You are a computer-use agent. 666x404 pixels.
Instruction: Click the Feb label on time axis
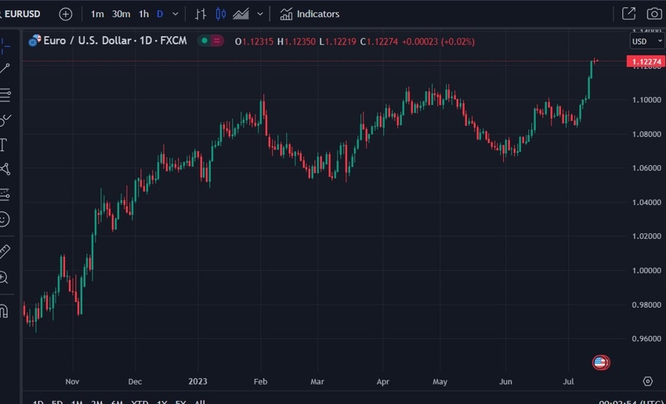260,382
